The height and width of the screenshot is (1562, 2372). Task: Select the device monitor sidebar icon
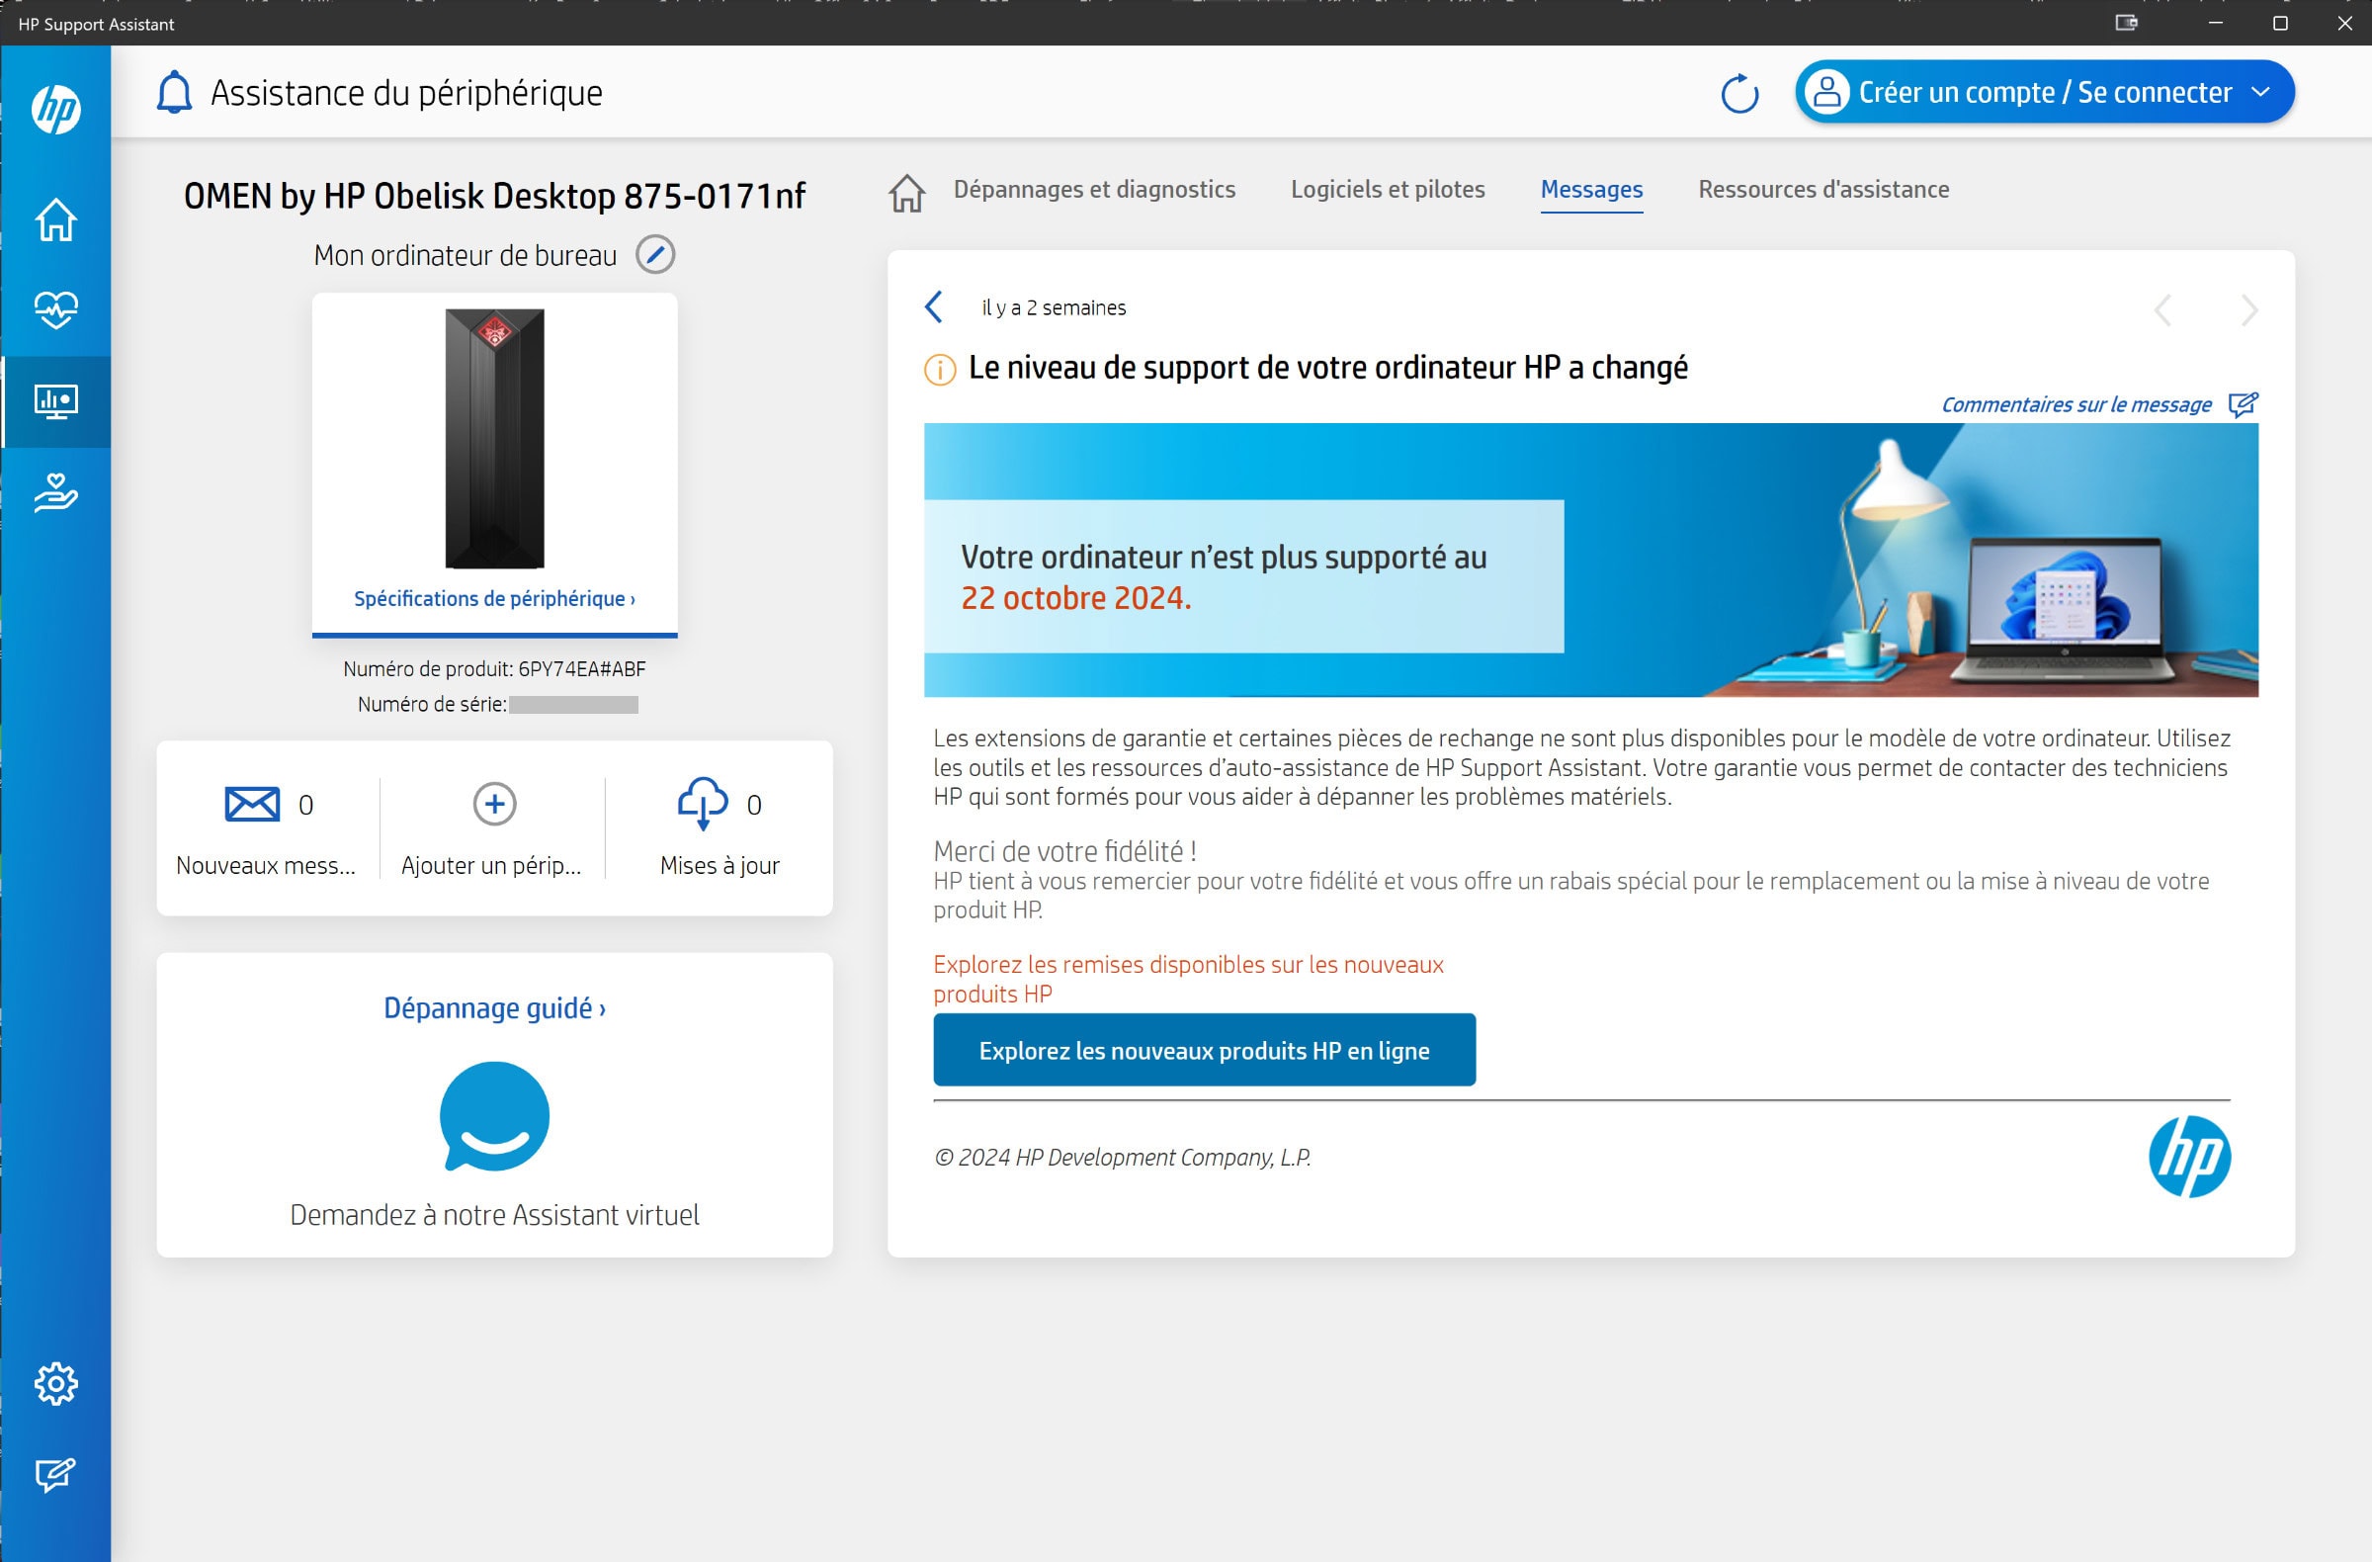55,400
